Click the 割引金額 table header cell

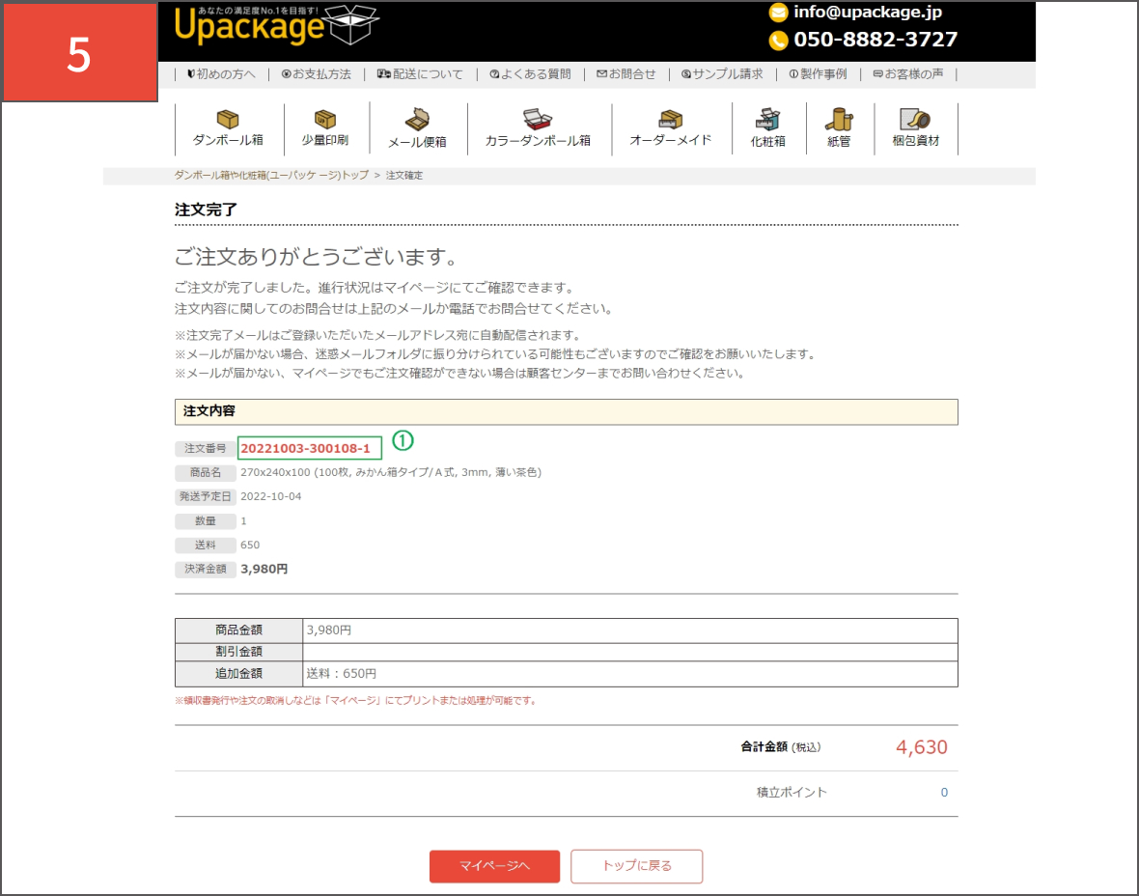[x=239, y=652]
